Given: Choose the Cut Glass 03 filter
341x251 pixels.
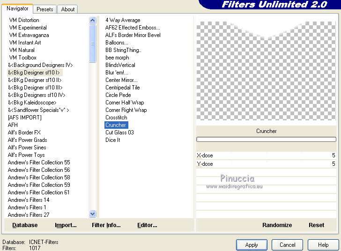Looking at the screenshot, I should point(119,133).
